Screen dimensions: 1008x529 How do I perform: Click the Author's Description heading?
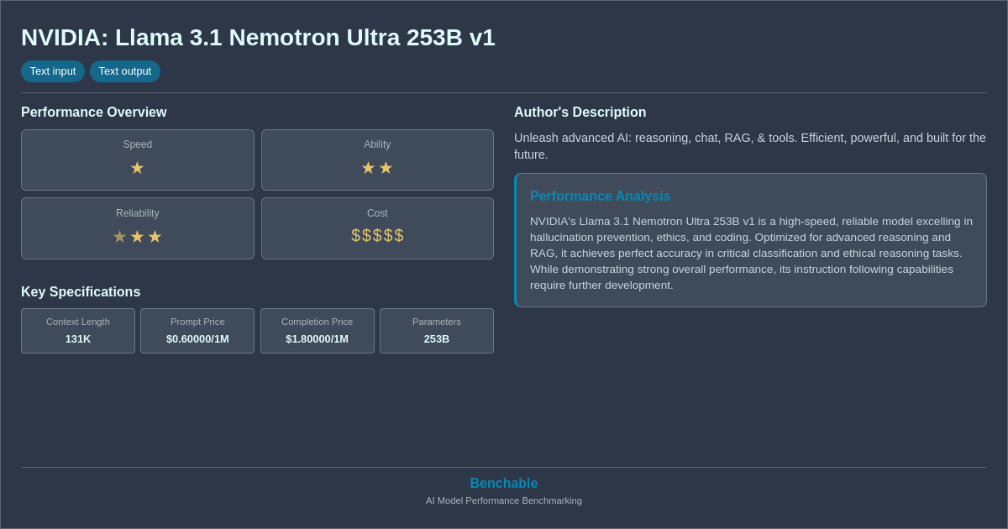pyautogui.click(x=580, y=112)
